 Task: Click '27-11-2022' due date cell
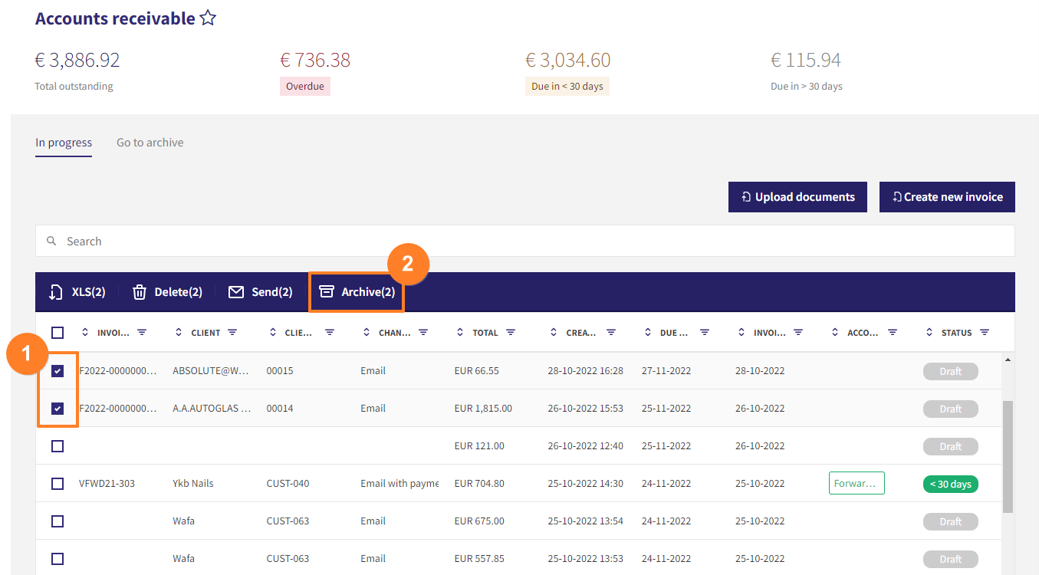click(666, 371)
